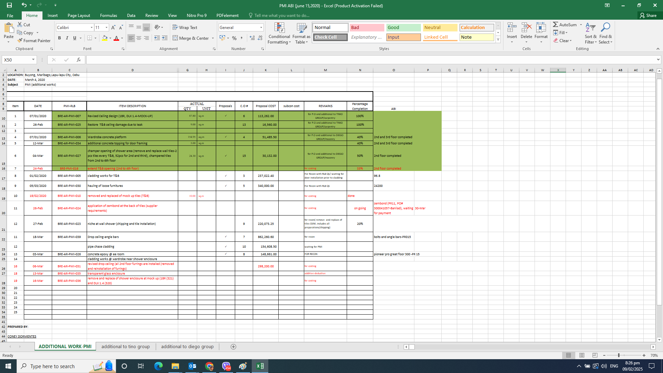
Task: Expand the font name Calibri dropdown
Action: tap(92, 27)
